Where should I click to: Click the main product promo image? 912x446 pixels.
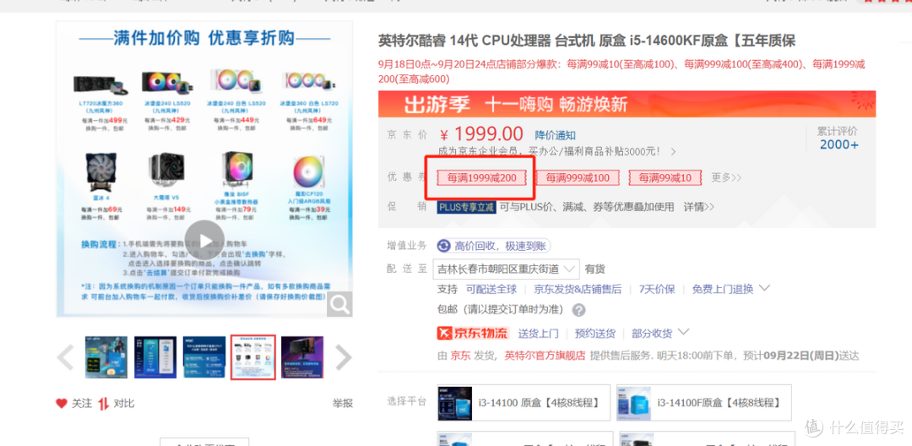pyautogui.click(x=204, y=169)
